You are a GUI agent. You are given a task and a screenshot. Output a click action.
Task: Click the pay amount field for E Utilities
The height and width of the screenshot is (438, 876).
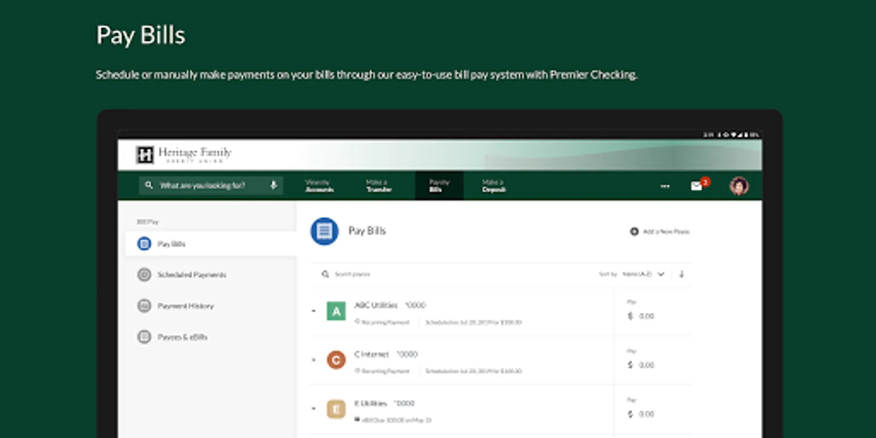pos(646,414)
